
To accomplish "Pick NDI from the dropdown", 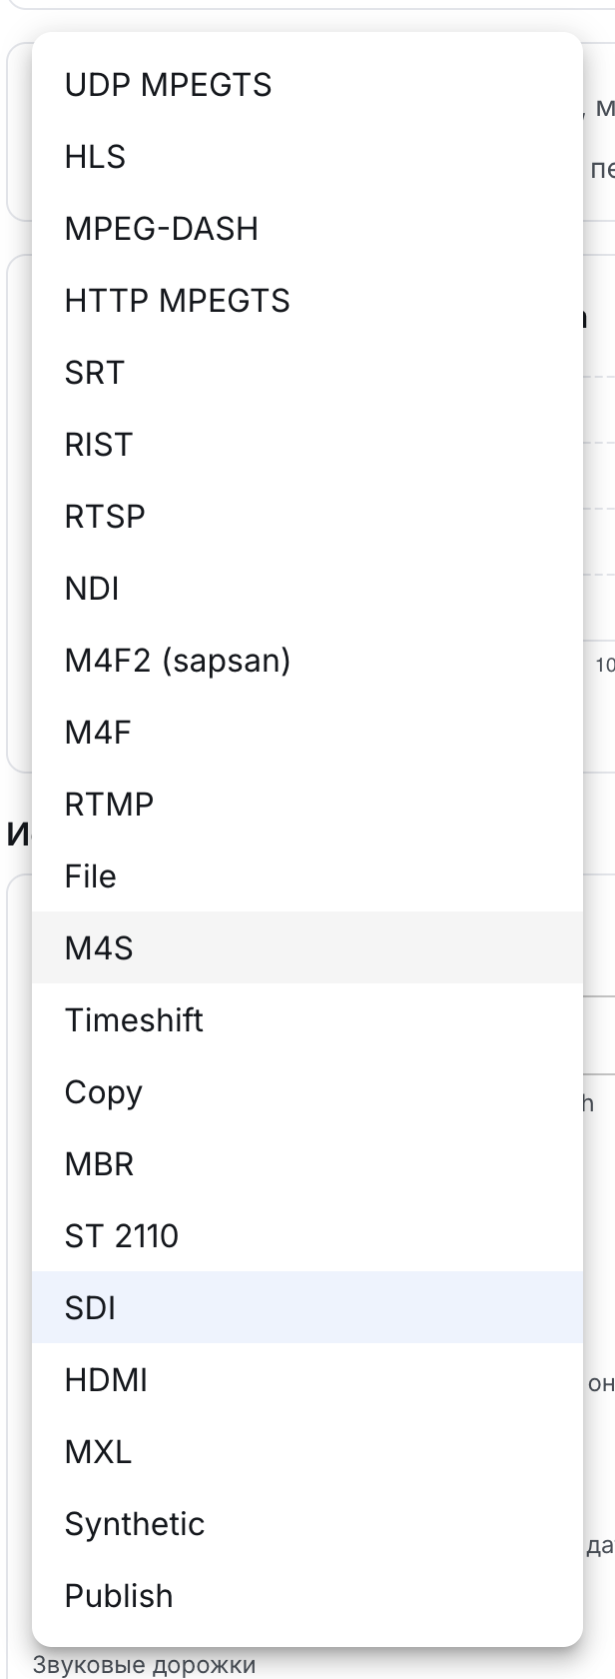I will click(307, 589).
